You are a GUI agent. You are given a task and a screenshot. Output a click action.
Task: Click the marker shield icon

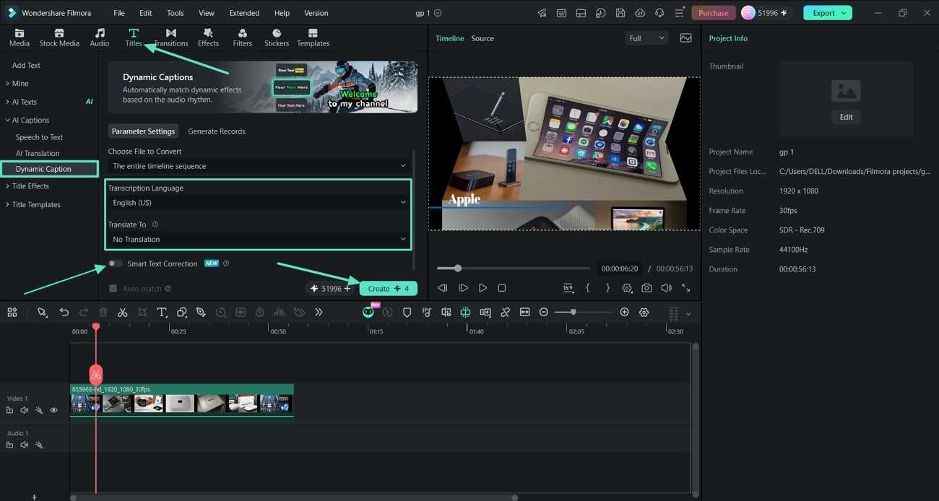407,312
